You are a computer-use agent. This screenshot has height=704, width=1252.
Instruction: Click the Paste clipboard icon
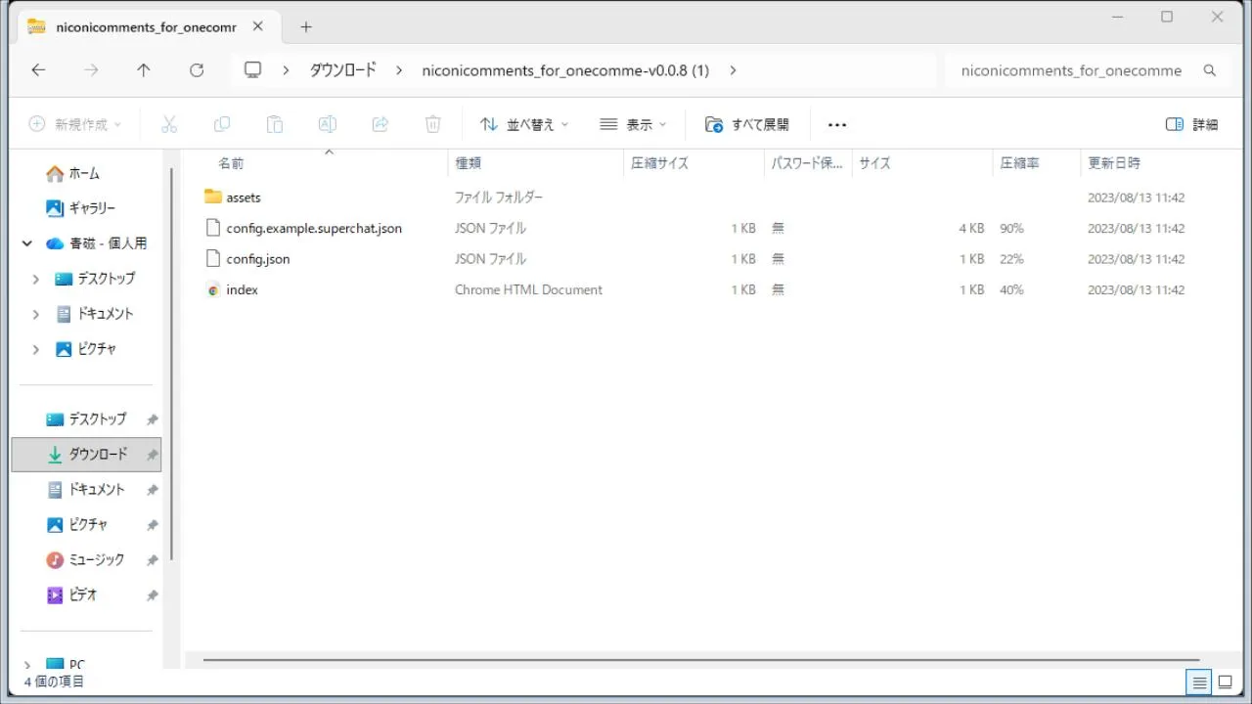(275, 124)
